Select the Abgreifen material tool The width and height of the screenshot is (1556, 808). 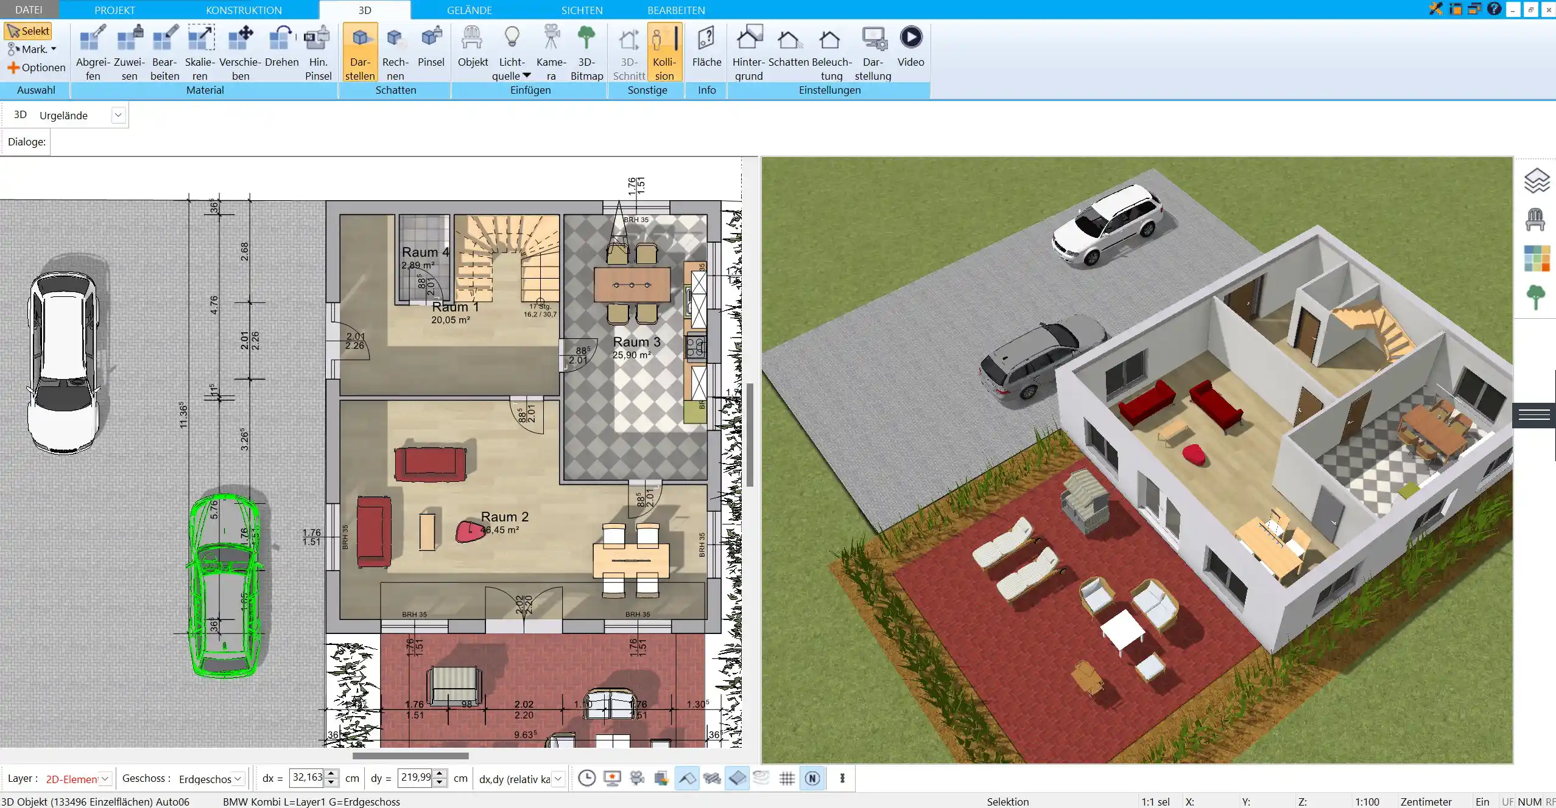pos(93,52)
